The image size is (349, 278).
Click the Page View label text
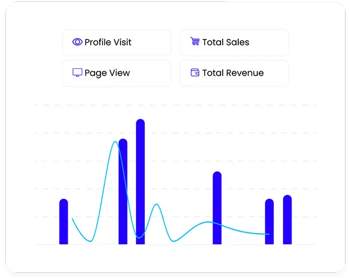pyautogui.click(x=107, y=73)
